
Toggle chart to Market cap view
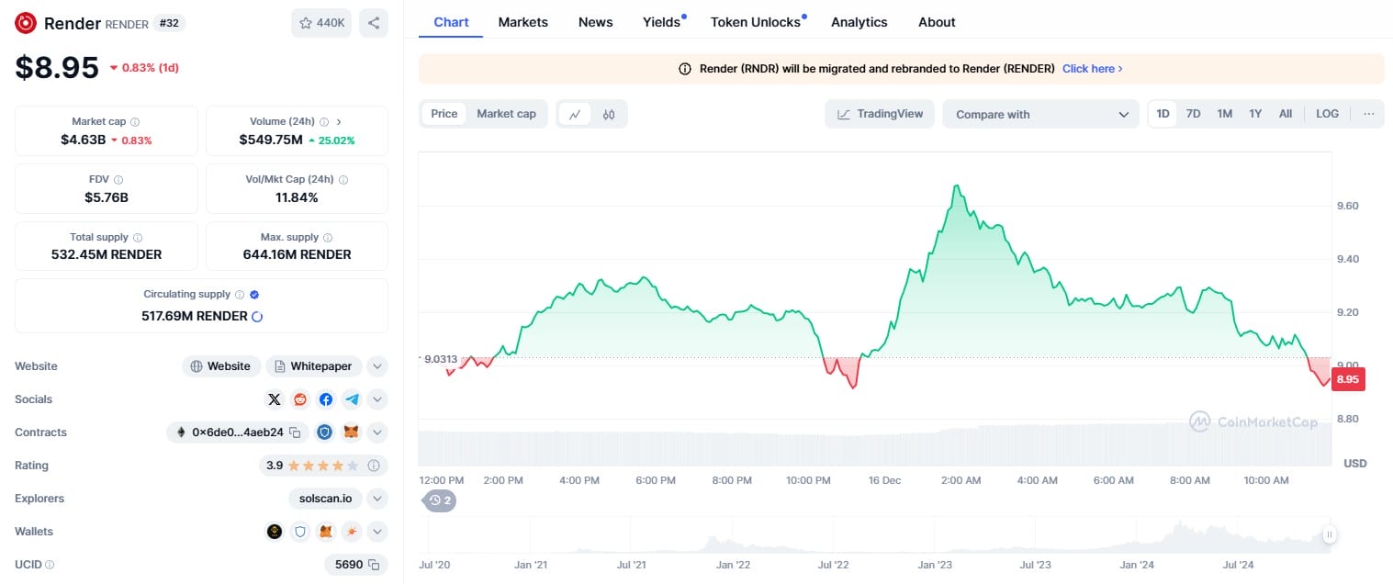point(506,114)
